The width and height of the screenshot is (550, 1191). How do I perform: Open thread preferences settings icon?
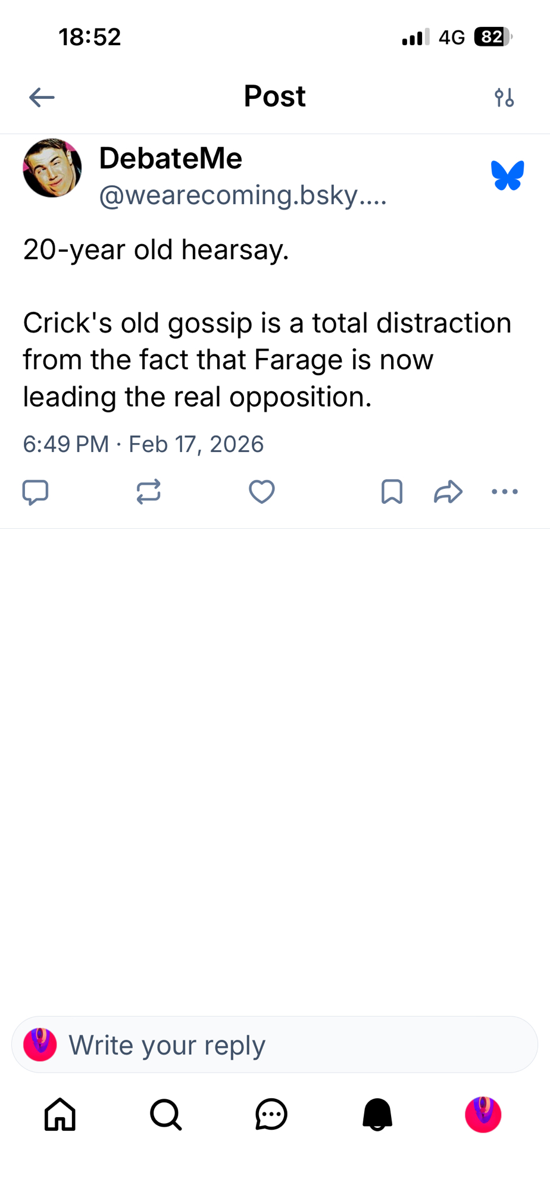tap(504, 97)
